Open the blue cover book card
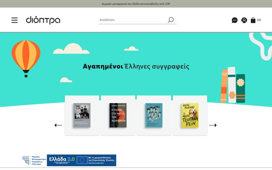Image resolution: width=272 pixels, height=170 pixels. pyautogui.click(x=154, y=115)
